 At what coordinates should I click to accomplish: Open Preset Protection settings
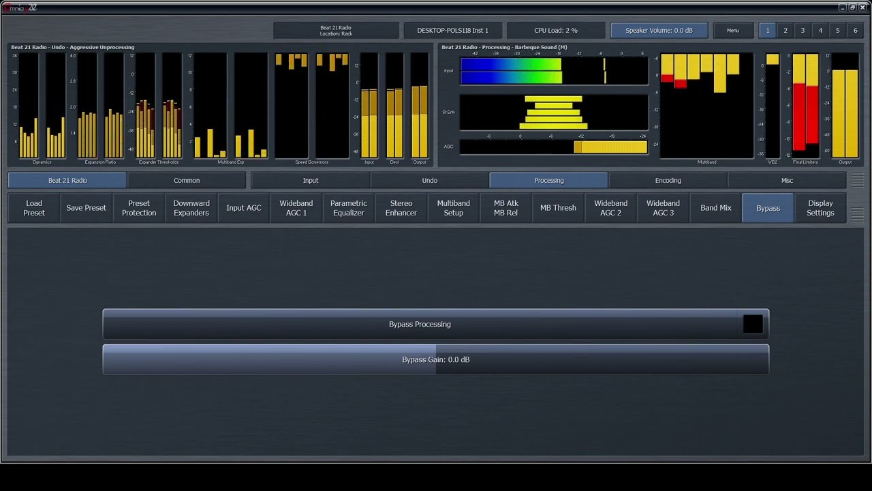pyautogui.click(x=139, y=208)
